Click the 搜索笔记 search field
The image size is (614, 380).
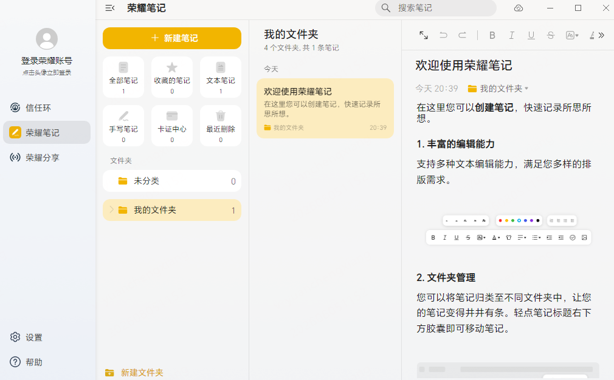(x=436, y=8)
